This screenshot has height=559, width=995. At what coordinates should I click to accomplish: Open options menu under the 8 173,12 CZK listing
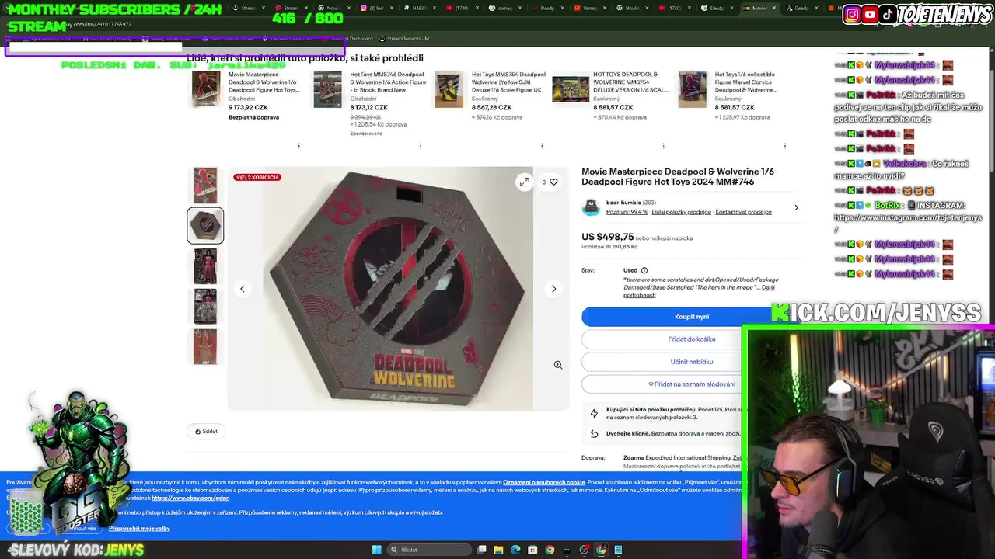[421, 146]
